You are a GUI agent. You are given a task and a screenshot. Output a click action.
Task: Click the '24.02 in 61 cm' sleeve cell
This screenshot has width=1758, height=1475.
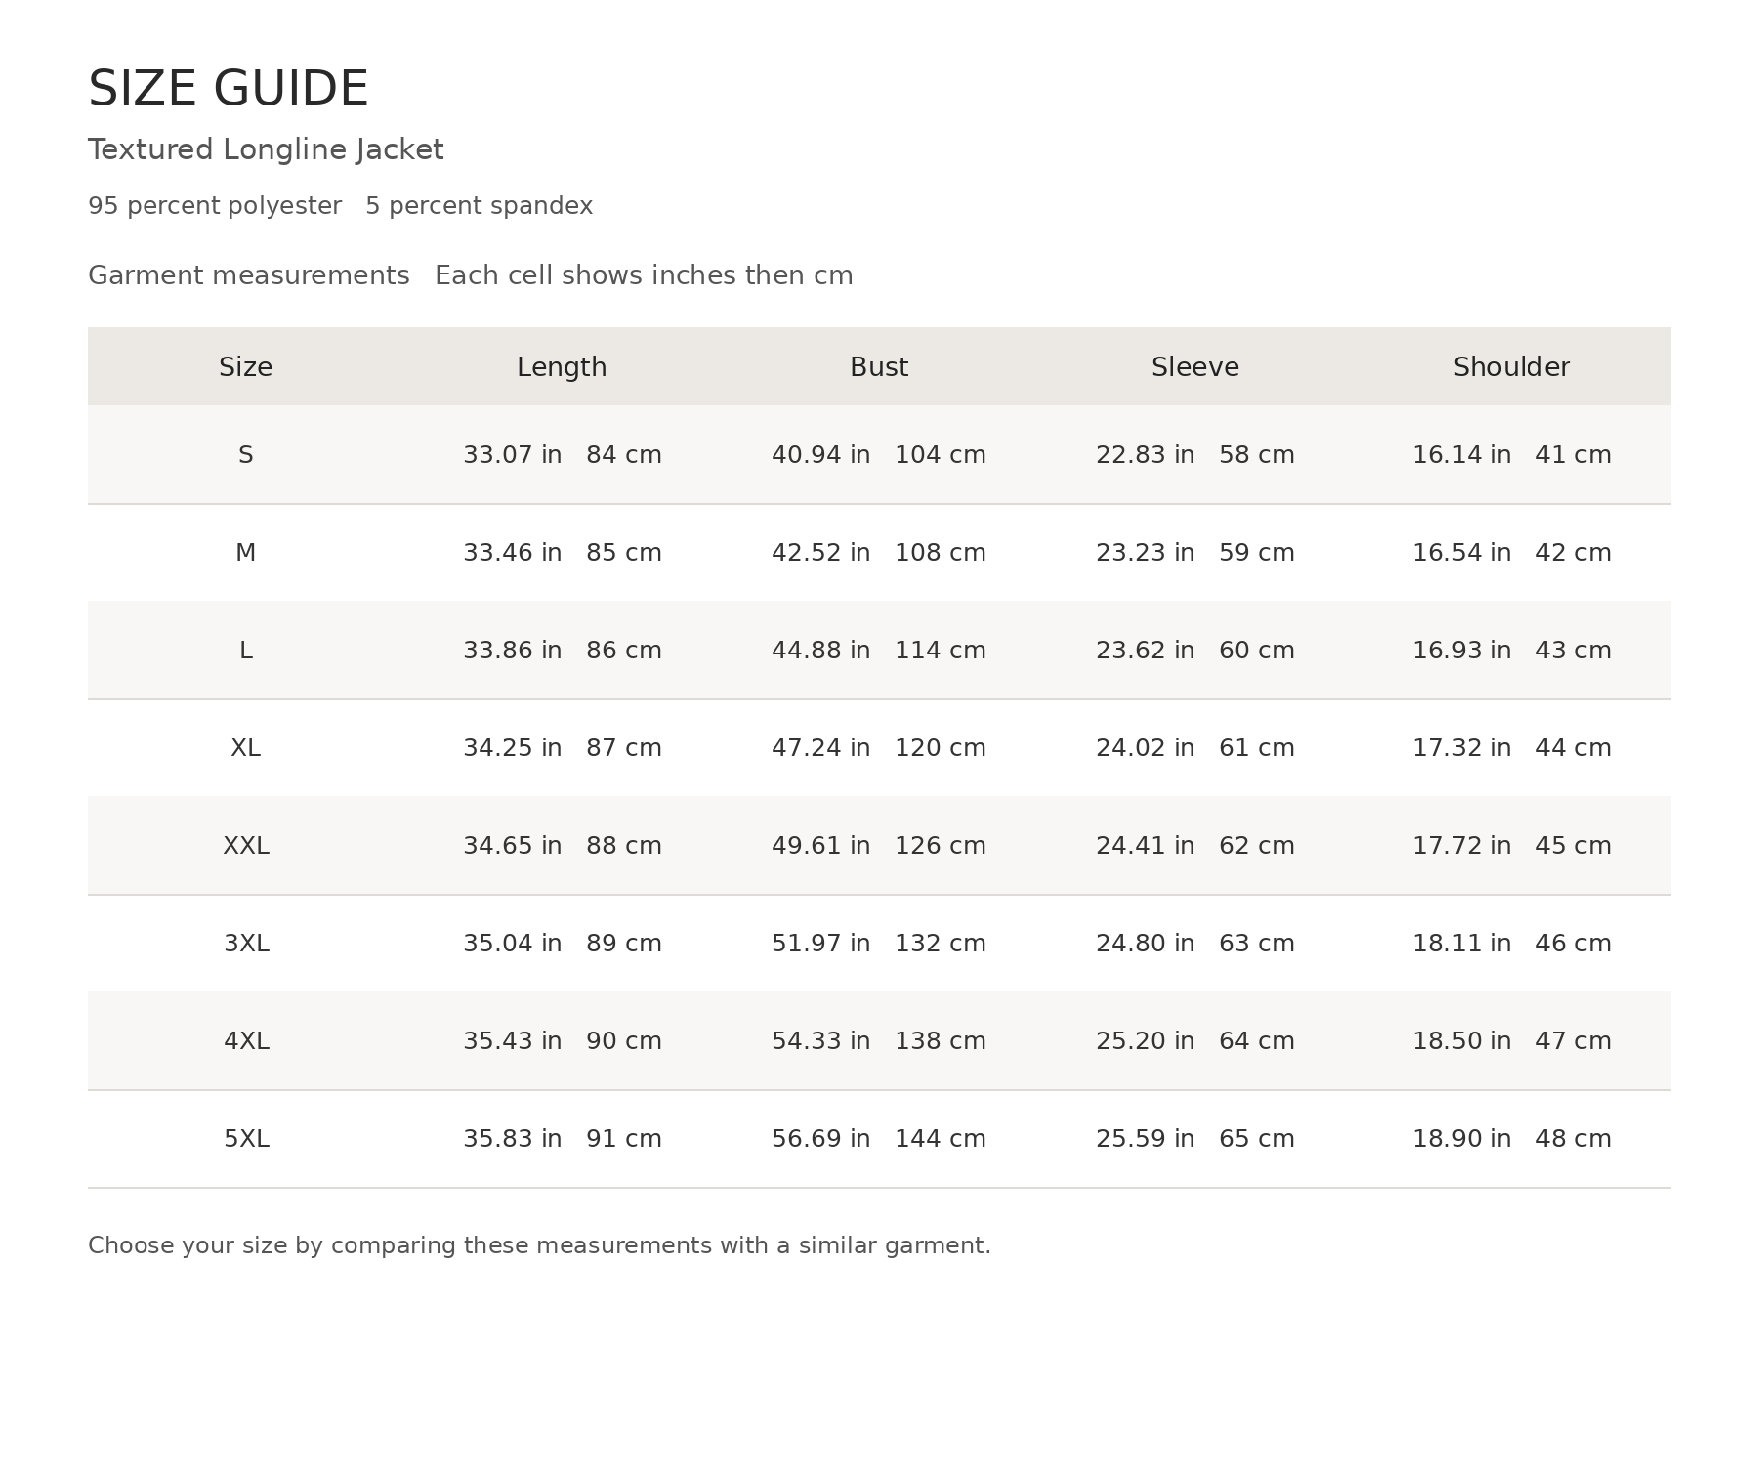pyautogui.click(x=1195, y=748)
